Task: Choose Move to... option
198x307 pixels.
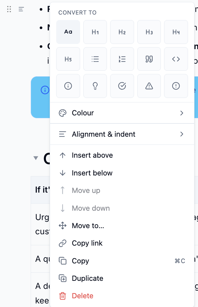Action: click(122, 226)
